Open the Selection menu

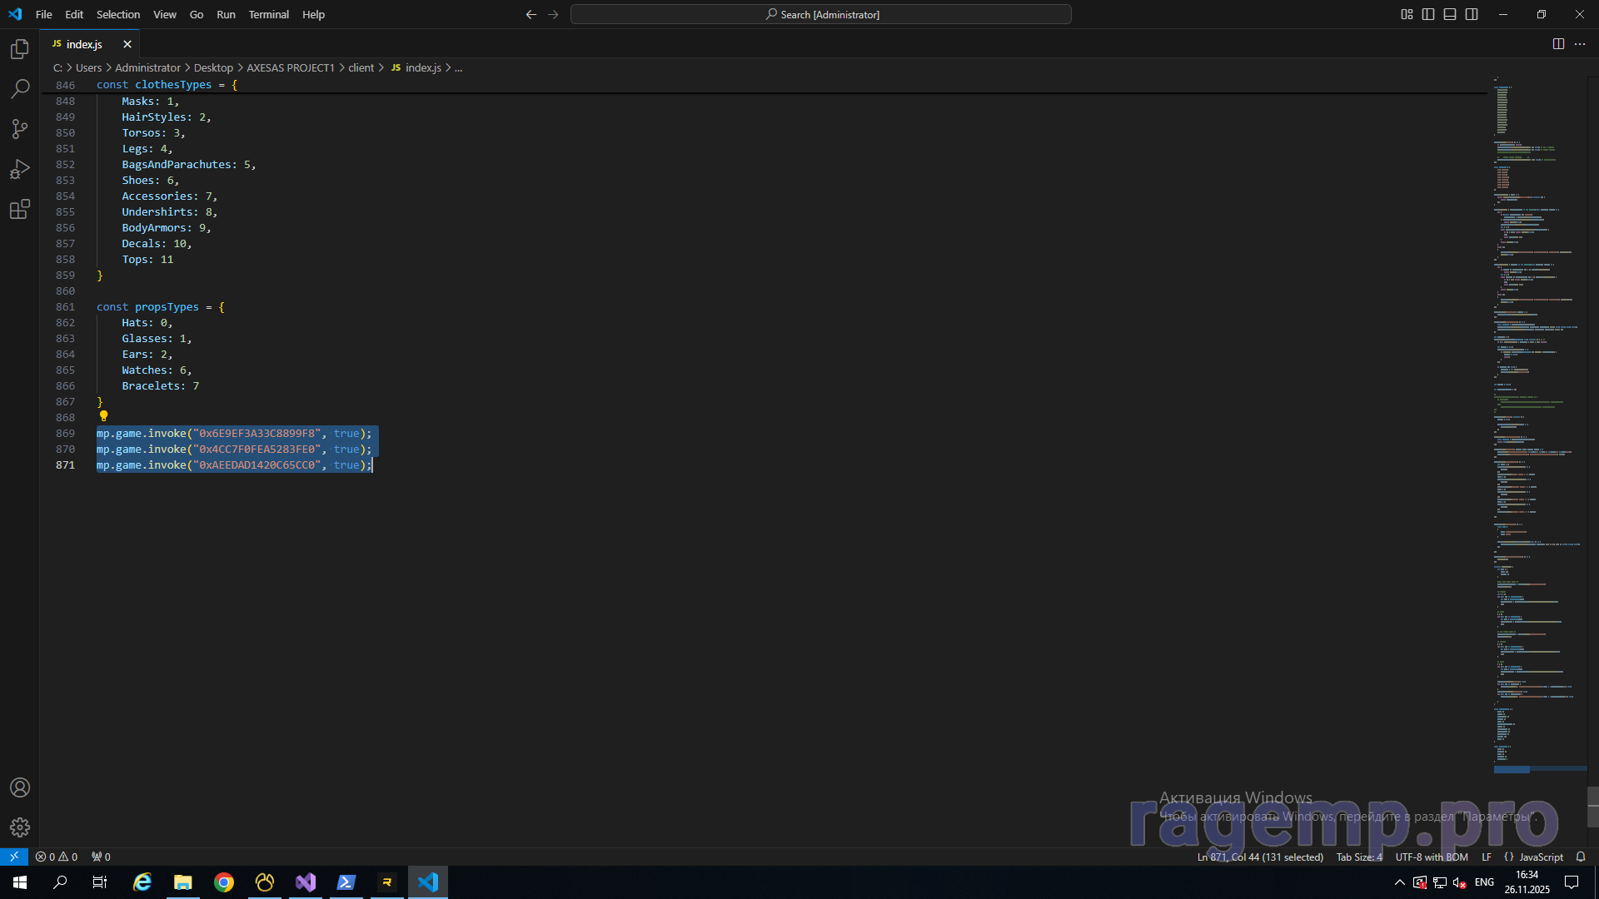click(117, 14)
